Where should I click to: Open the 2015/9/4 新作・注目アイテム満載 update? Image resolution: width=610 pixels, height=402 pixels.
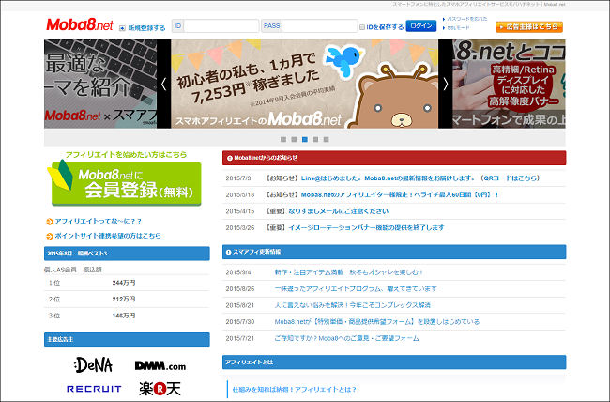pyautogui.click(x=349, y=272)
